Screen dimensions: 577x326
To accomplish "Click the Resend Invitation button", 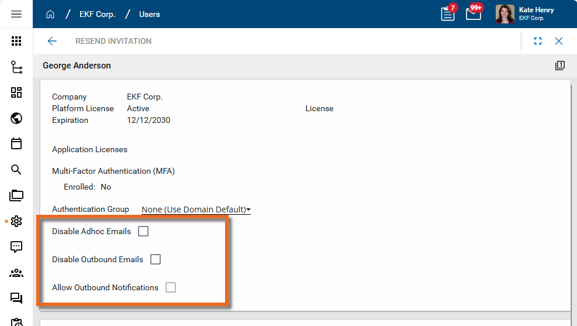I will tap(113, 41).
